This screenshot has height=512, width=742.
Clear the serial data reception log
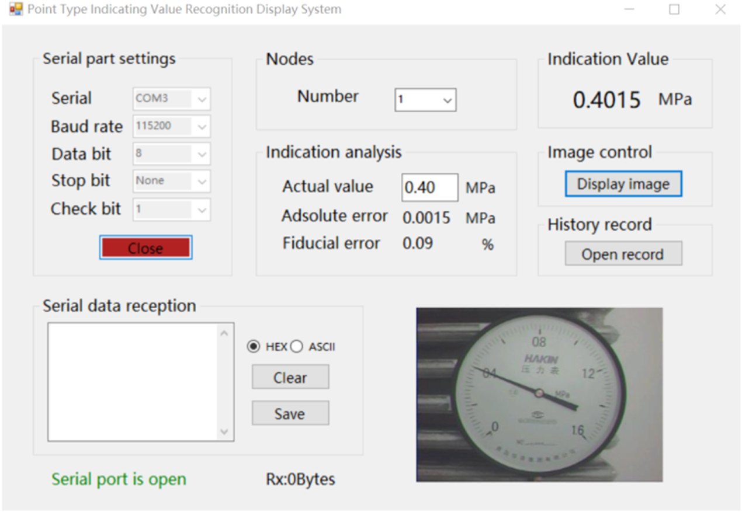(x=290, y=377)
